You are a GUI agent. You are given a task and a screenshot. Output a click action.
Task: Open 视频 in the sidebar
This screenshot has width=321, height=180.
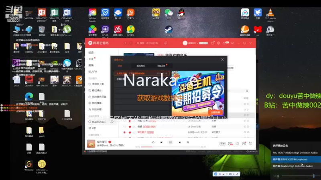coord(91,53)
